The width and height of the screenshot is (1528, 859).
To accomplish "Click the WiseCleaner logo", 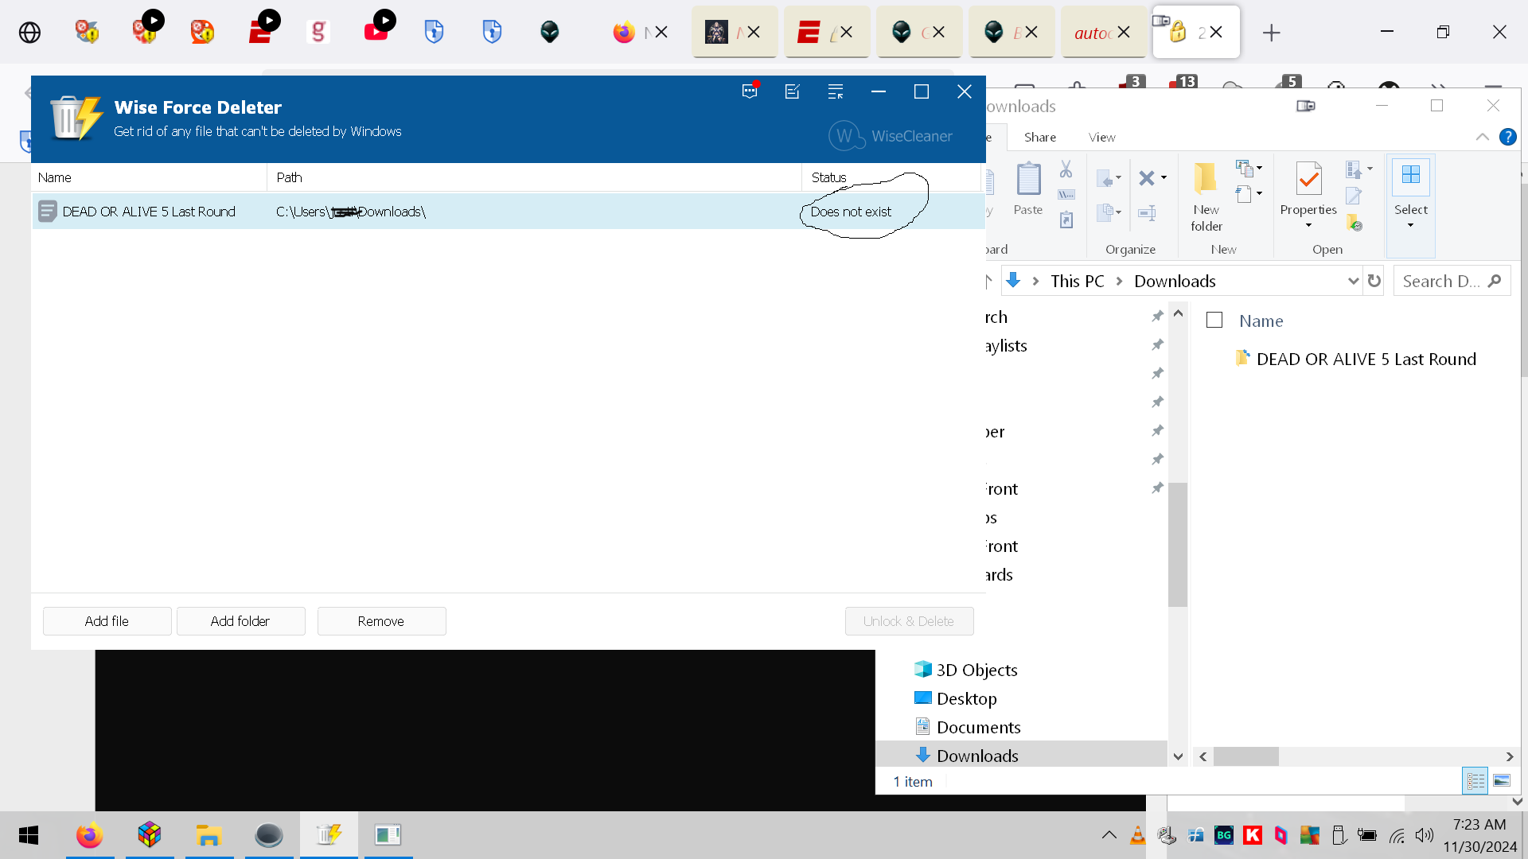I will pos(891,136).
